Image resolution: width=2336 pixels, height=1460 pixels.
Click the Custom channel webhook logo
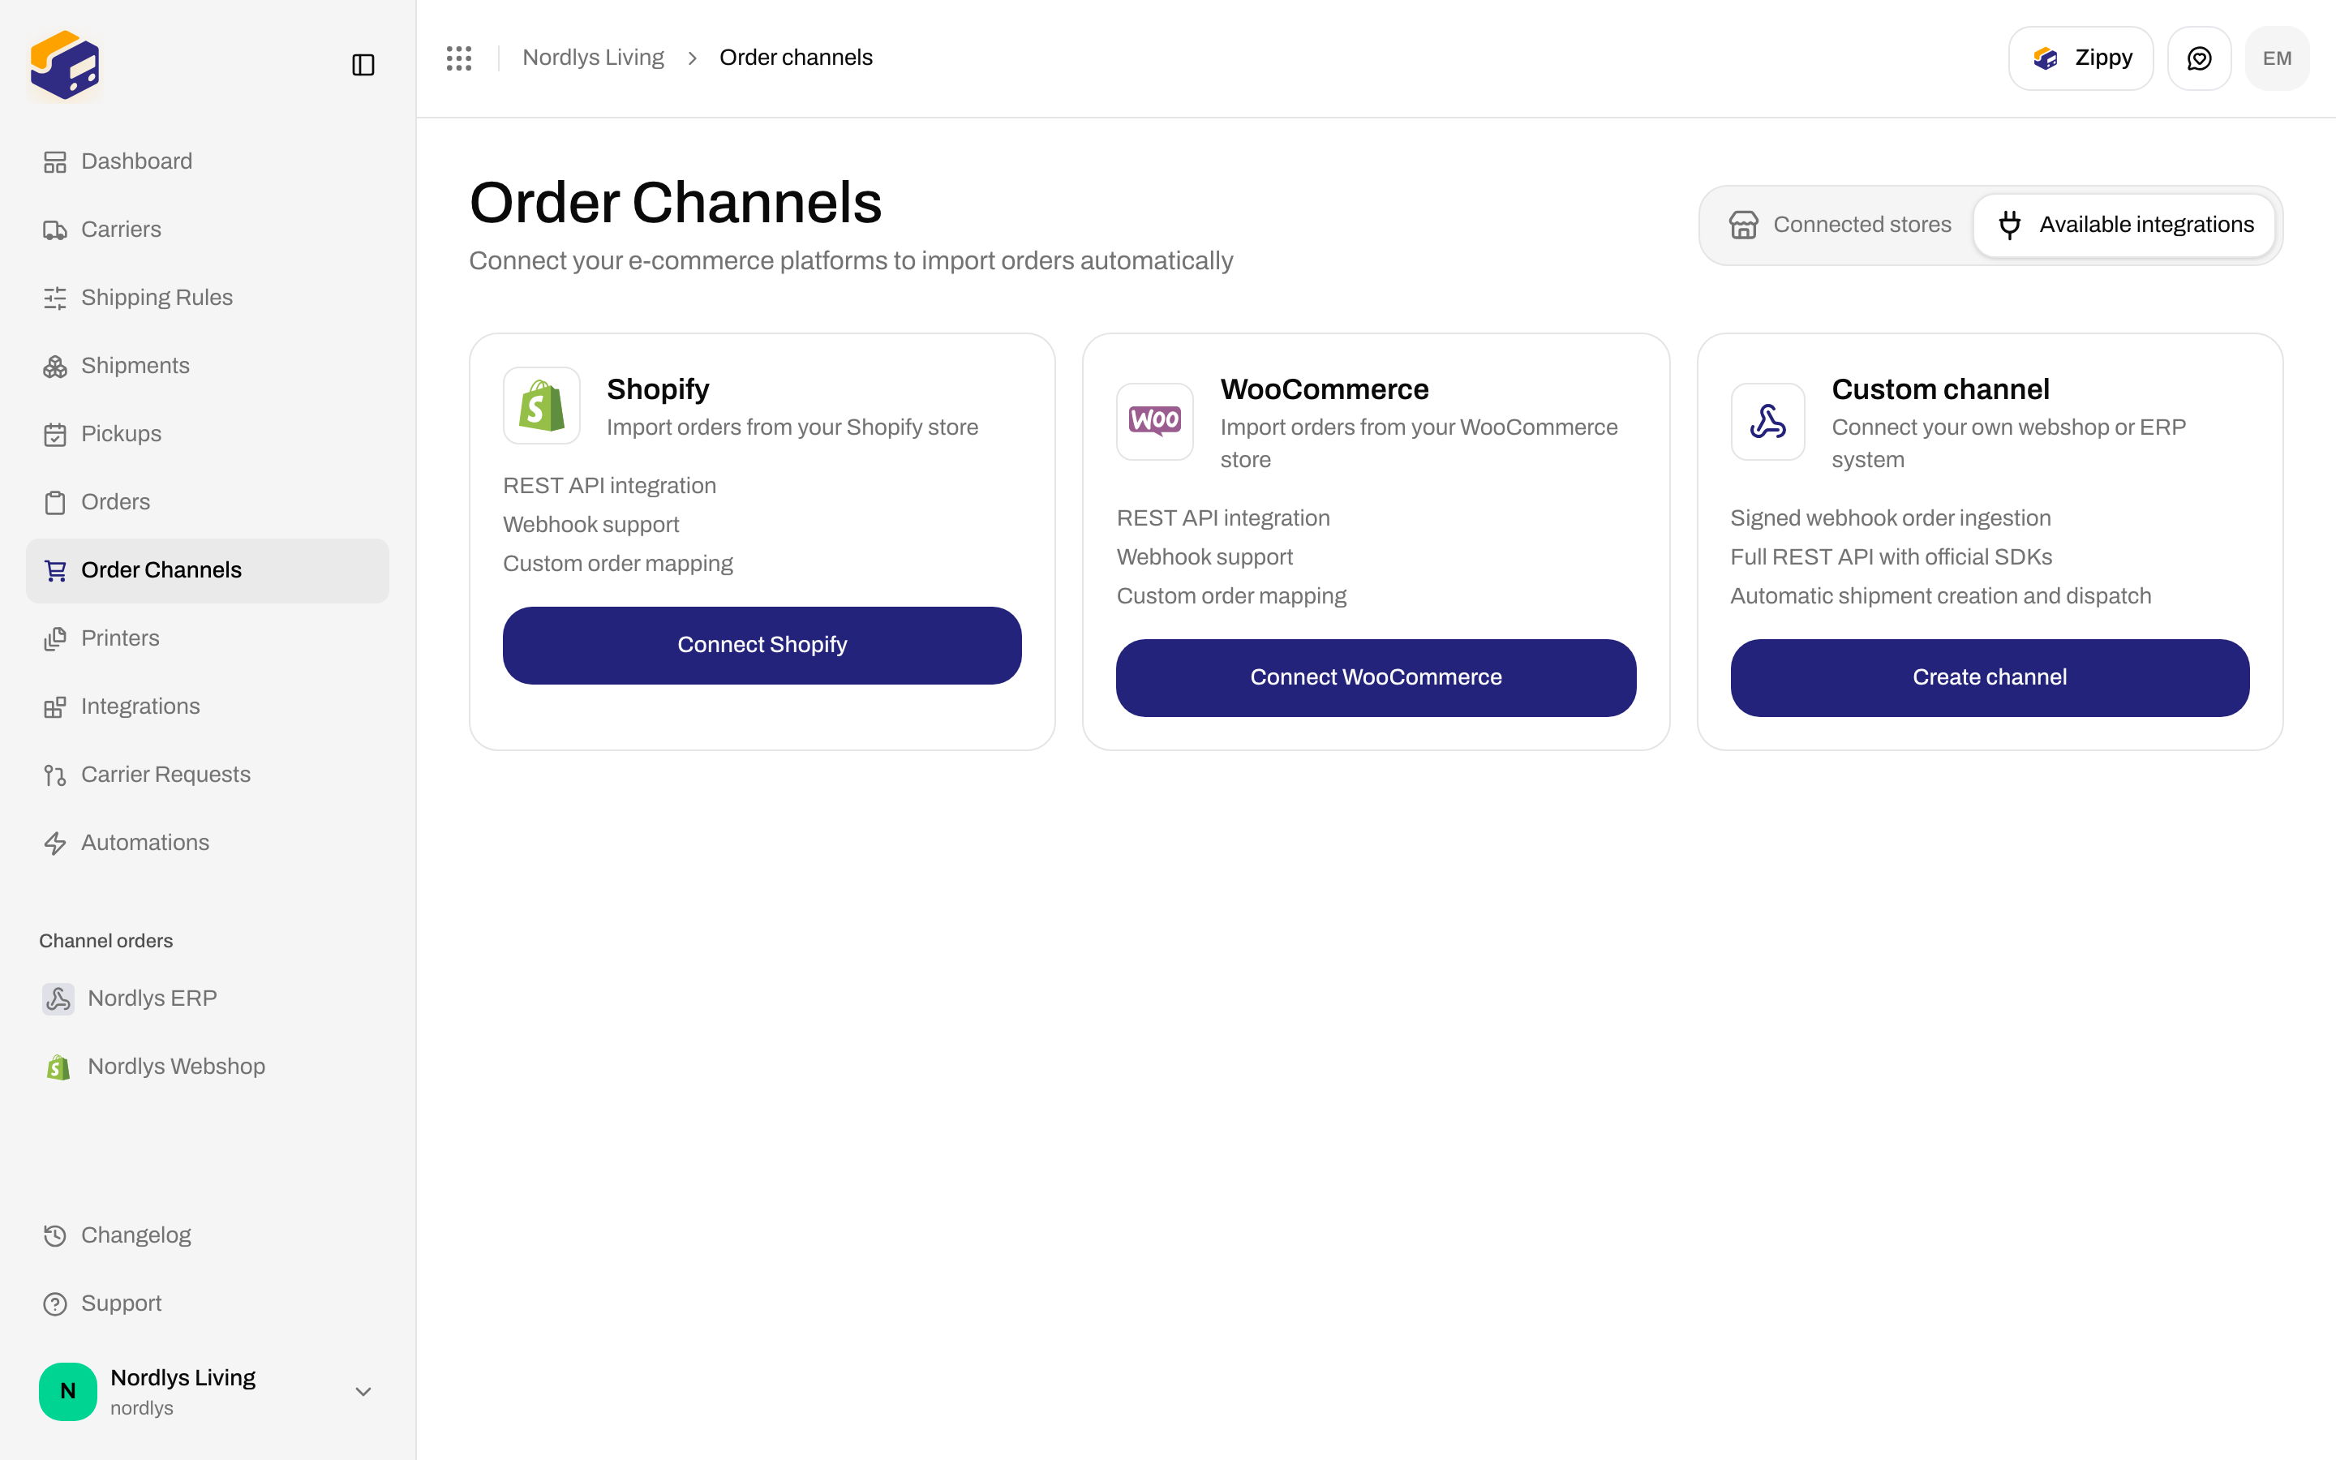[x=1767, y=421]
